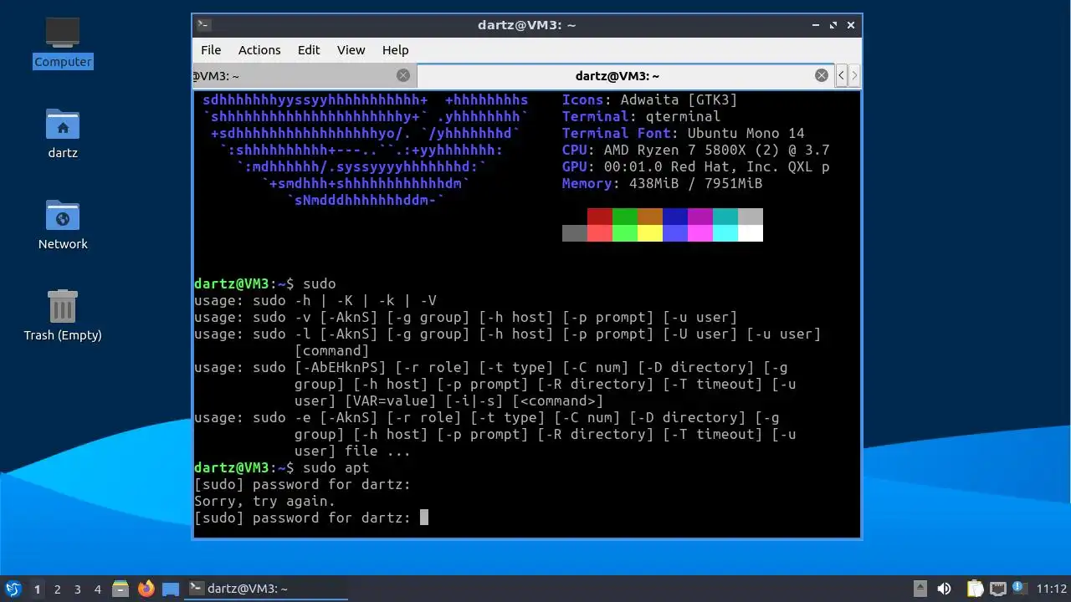This screenshot has width=1071, height=602.
Task: Select the dartz home folder desktop icon
Action: click(63, 133)
